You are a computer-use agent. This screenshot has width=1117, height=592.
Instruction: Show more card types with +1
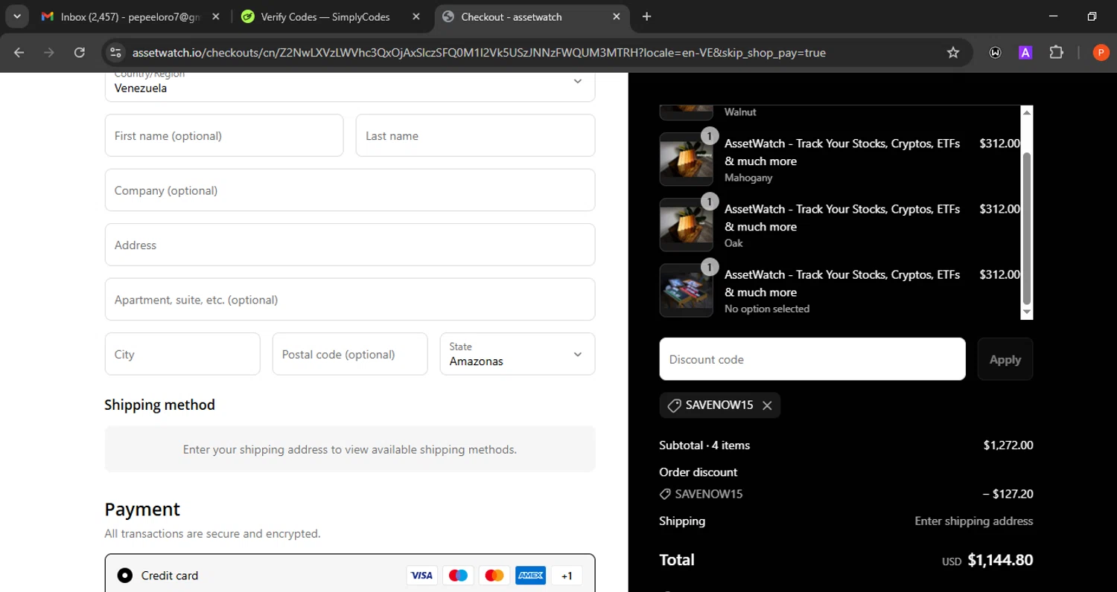[x=567, y=575]
